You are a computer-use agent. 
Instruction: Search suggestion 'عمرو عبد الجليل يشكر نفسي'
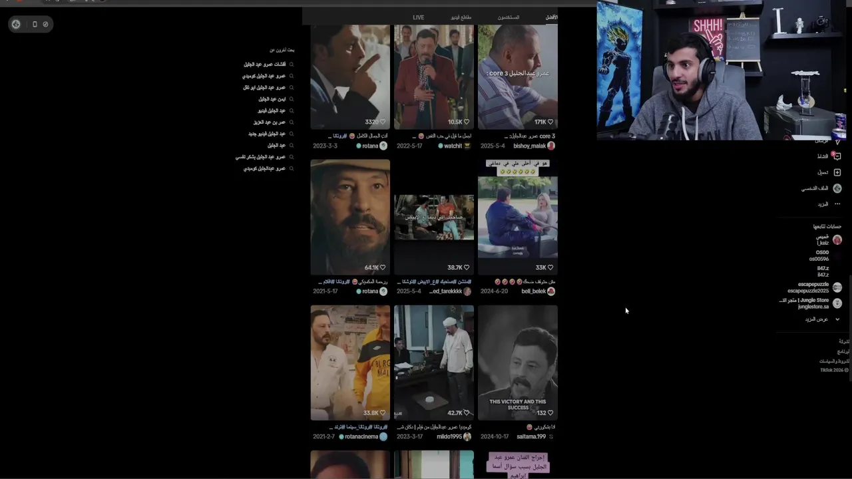tap(260, 157)
